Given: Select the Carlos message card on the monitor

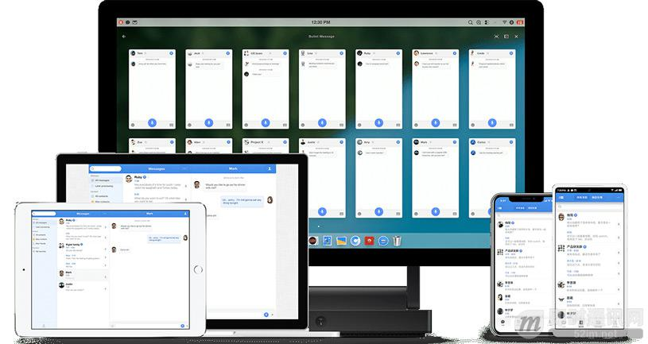Looking at the screenshot, I should click(x=492, y=178).
